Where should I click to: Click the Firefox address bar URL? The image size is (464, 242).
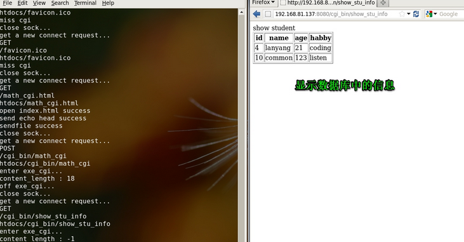(x=331, y=14)
